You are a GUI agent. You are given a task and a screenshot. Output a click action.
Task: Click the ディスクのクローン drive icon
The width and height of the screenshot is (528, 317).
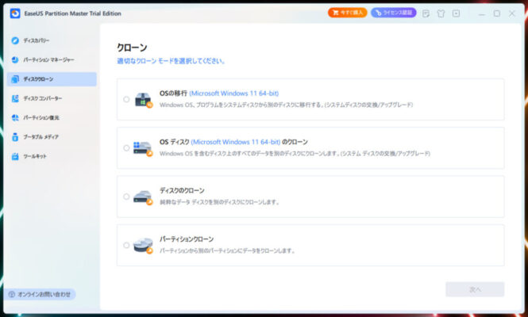(143, 197)
